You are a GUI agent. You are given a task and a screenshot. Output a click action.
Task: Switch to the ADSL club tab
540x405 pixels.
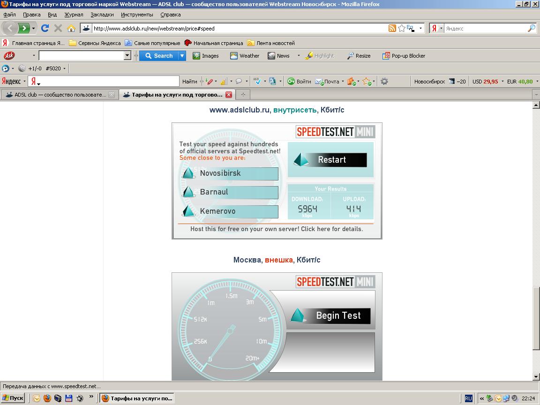(x=60, y=95)
